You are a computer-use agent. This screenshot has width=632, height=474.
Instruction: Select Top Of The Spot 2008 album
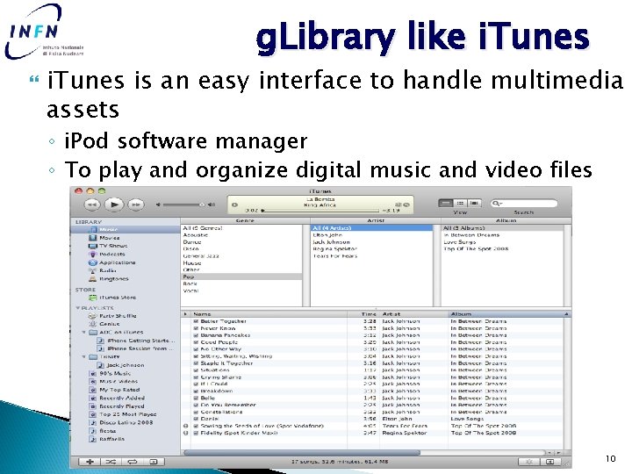[x=502, y=248]
